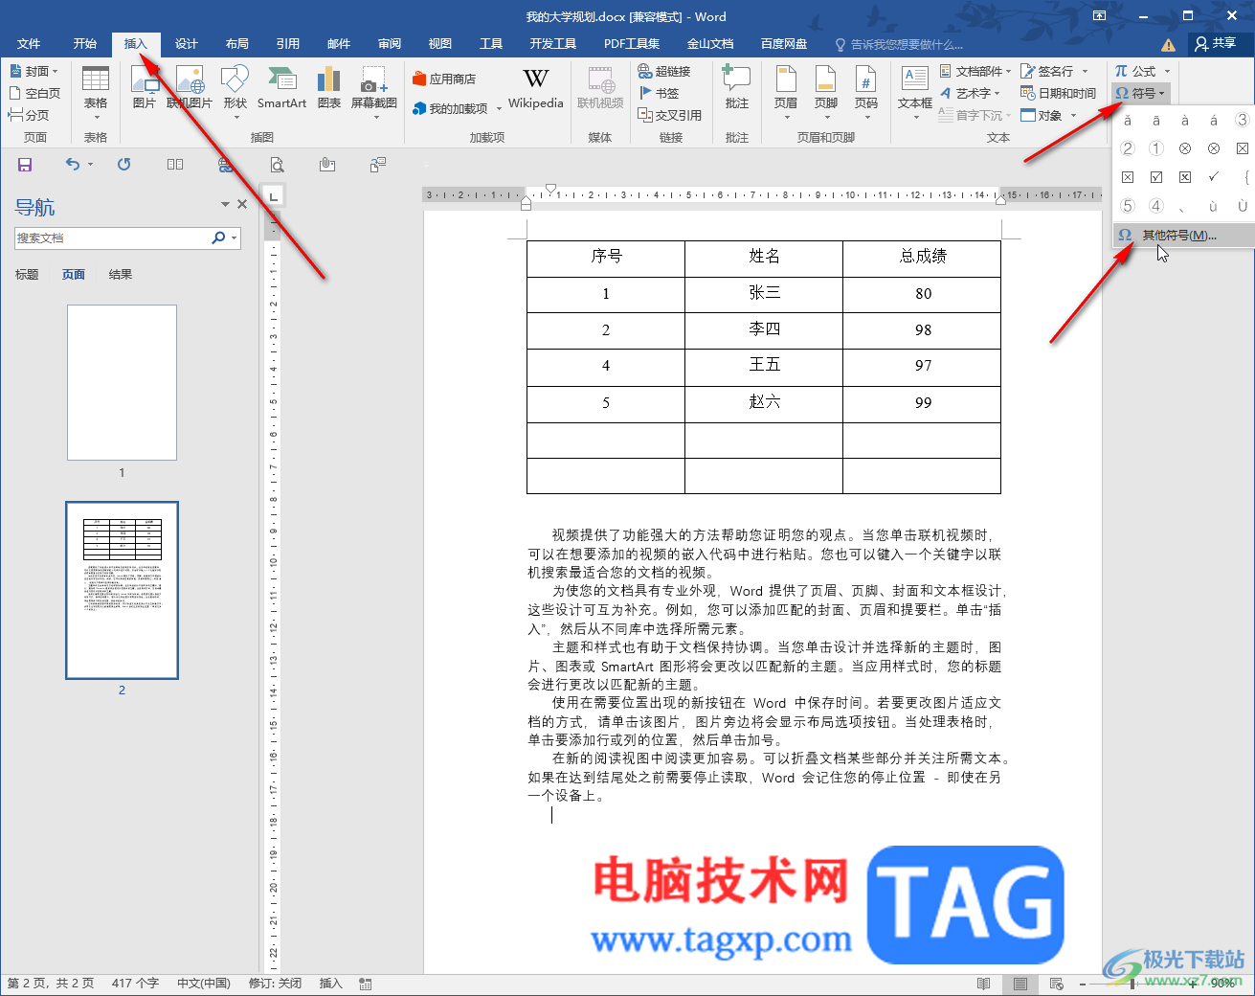Screen dimensions: 1255x996
Task: Insert a hyperlink (超链接)
Action: (x=664, y=71)
